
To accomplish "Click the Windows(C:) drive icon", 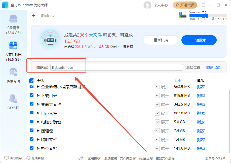I will pos(183,15).
